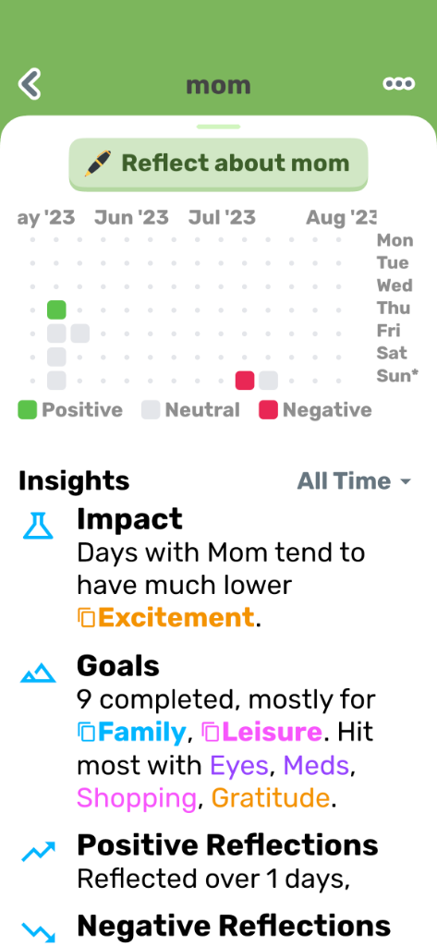Image resolution: width=437 pixels, height=946 pixels.
Task: Tap the copy icon beside Leisure
Action: click(x=211, y=733)
